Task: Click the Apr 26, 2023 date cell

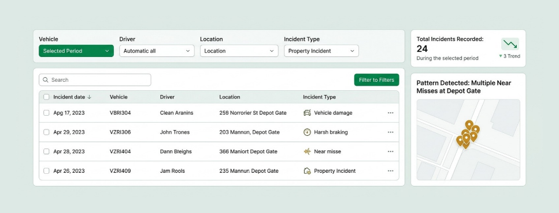Action: point(69,171)
